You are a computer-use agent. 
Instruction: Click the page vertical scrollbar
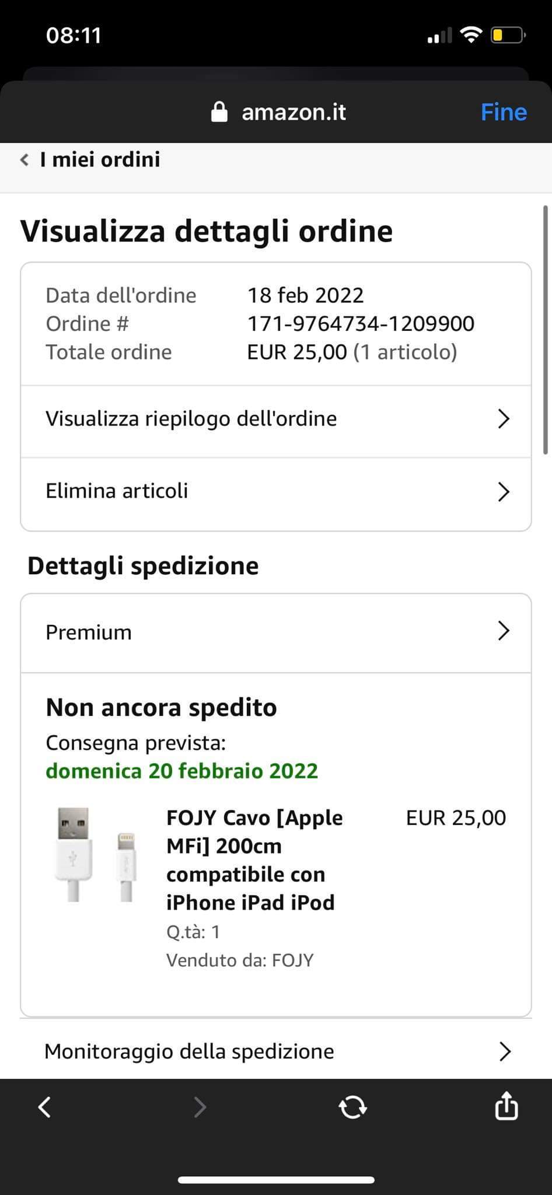[x=546, y=330]
